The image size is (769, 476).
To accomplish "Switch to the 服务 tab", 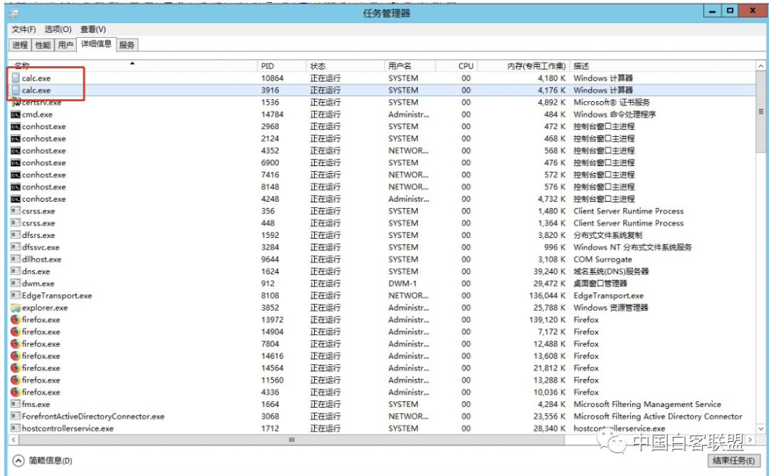I will tap(127, 45).
